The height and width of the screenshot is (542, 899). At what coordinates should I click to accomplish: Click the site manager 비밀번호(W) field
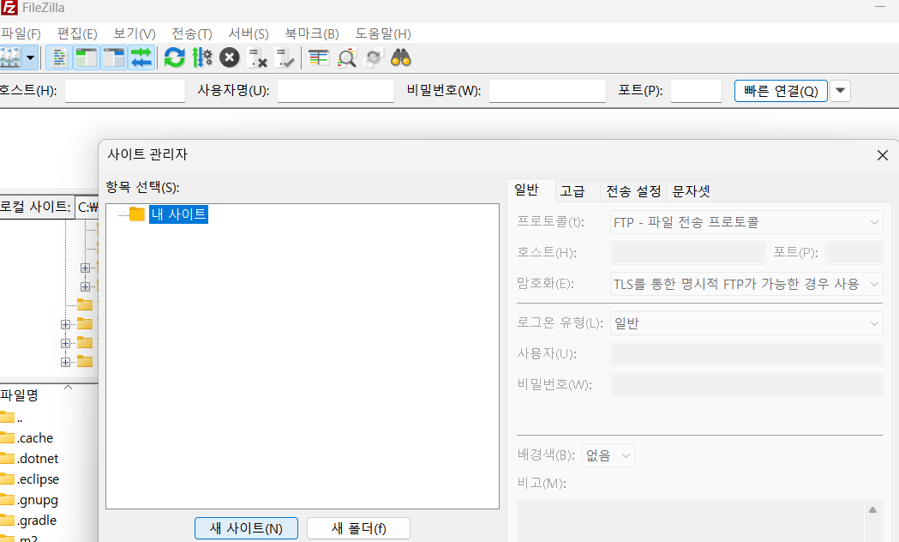(x=746, y=385)
